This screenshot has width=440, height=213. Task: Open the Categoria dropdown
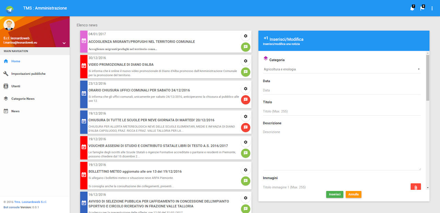coord(341,69)
